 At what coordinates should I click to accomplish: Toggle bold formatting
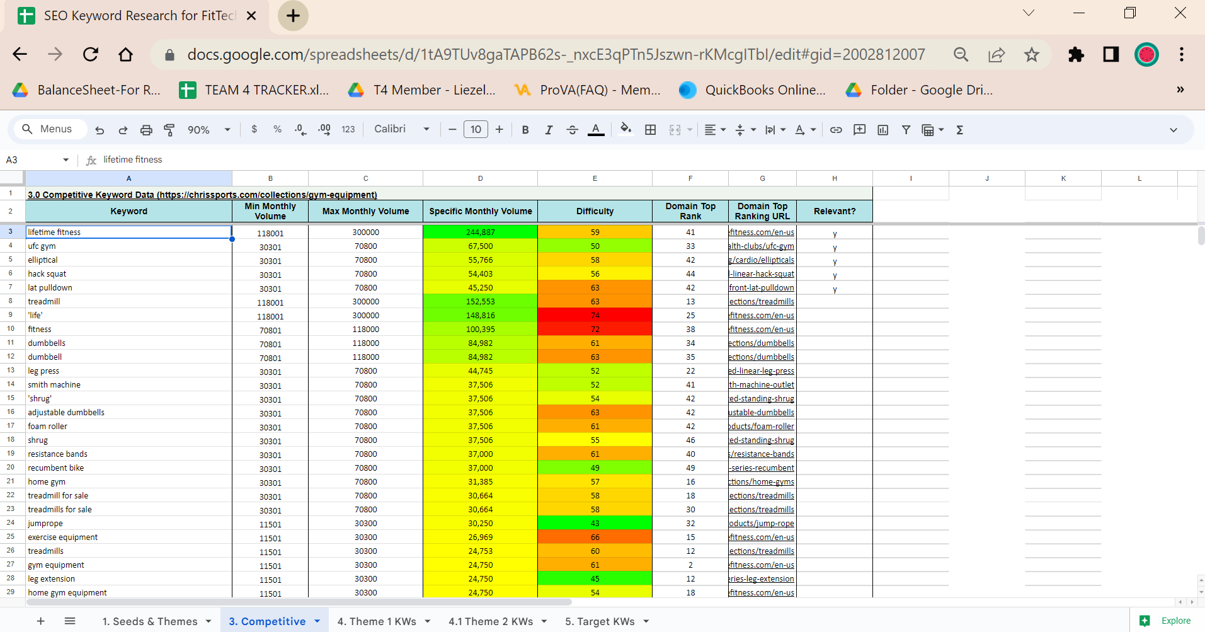[525, 130]
